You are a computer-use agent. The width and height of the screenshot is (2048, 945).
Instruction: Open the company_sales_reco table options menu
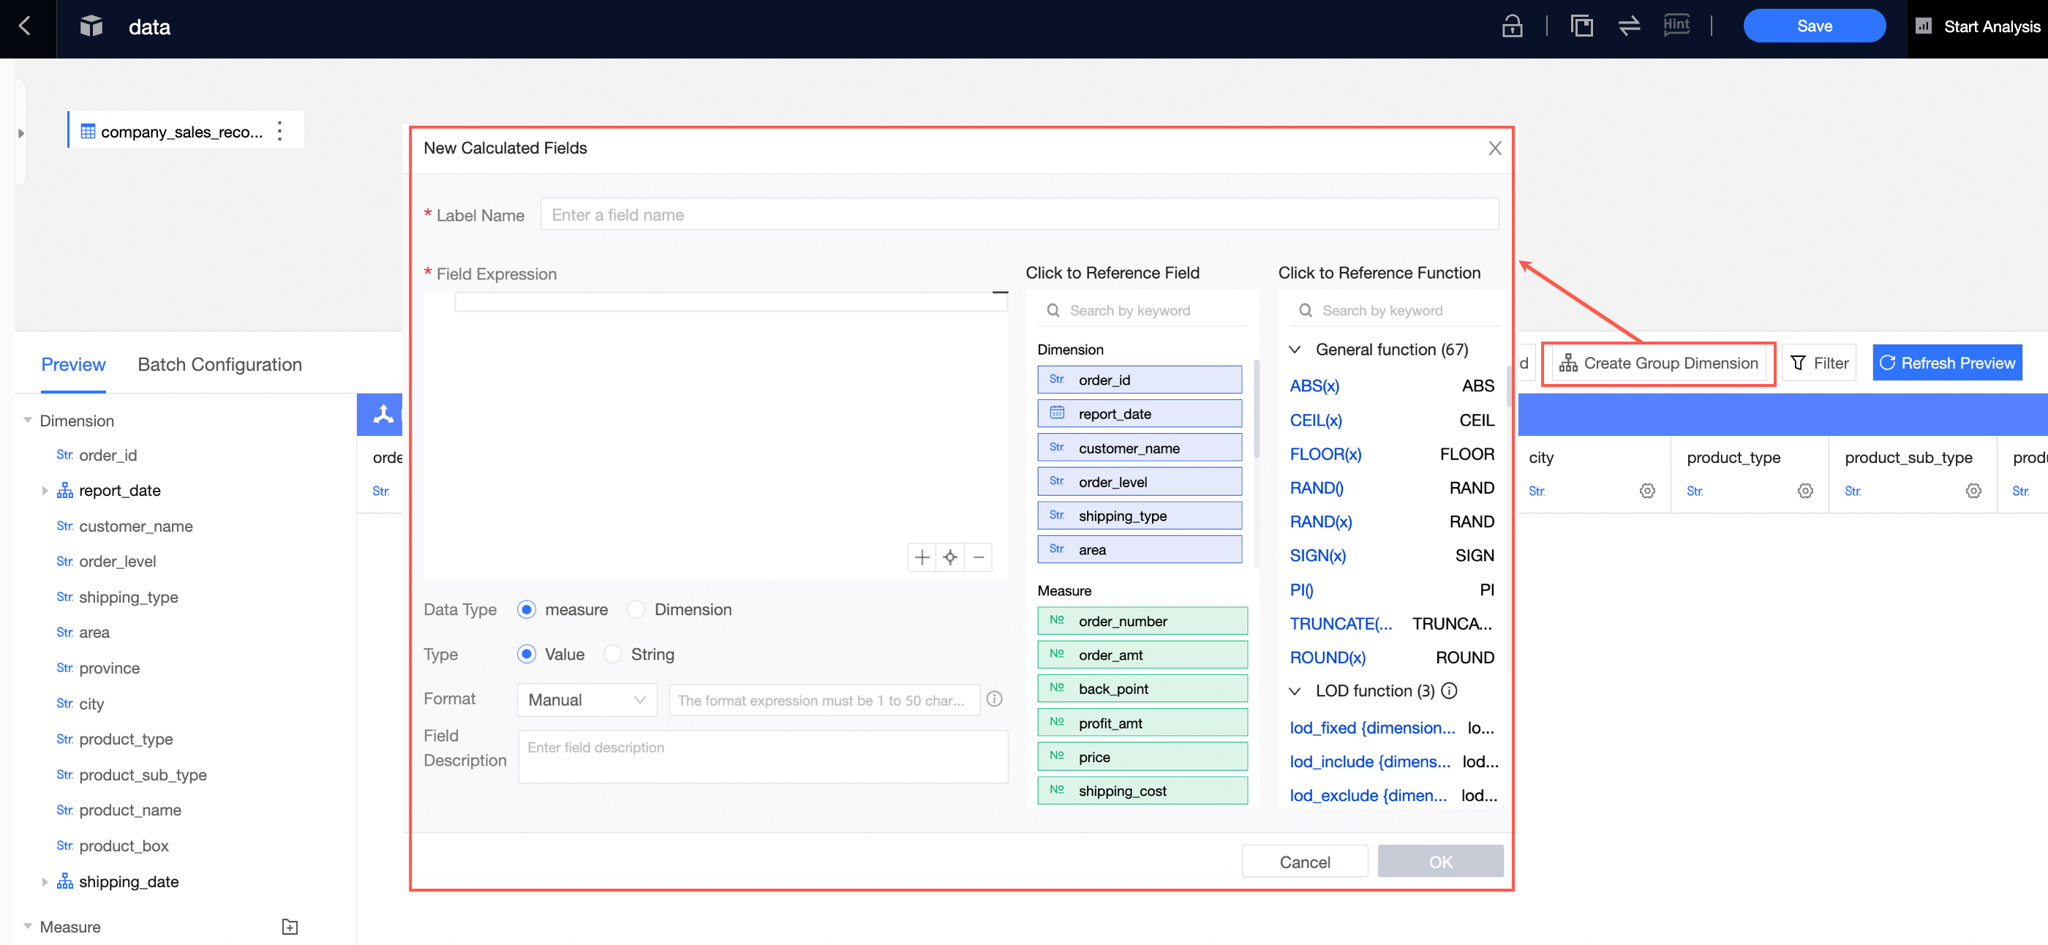point(279,131)
